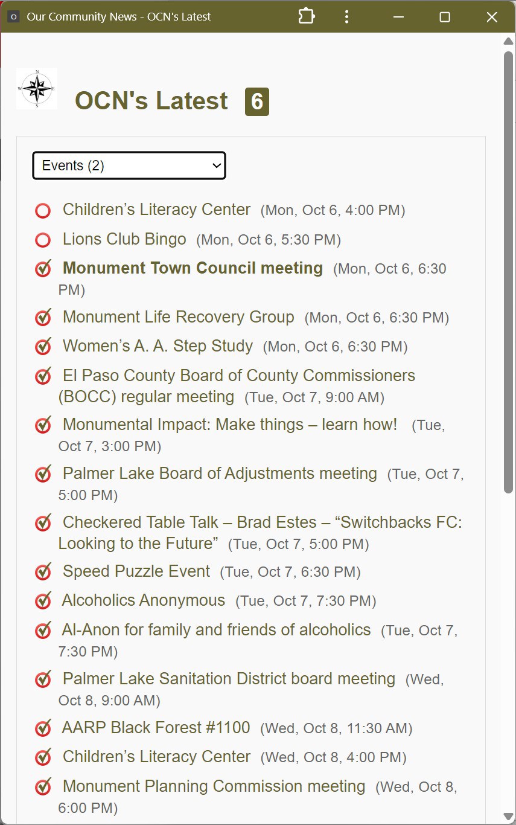
Task: Click checkmark icon next to AARP Black Forest #1100
Action: point(43,728)
